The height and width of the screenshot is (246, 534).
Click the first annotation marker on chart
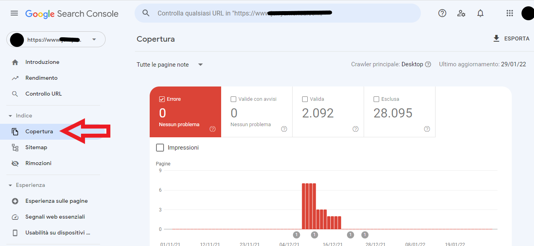coord(297,235)
